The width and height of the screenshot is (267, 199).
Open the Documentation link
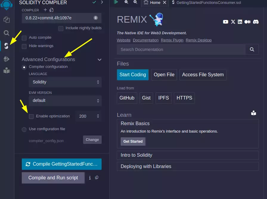(146, 40)
